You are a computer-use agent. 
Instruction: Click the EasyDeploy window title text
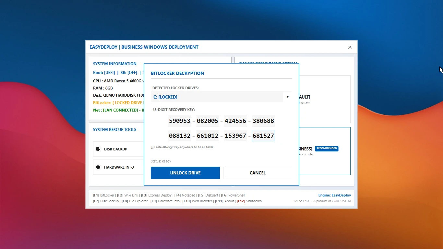144,47
